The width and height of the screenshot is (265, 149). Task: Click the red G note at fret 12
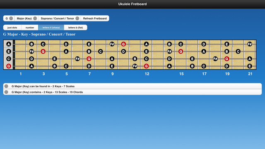point(146,66)
